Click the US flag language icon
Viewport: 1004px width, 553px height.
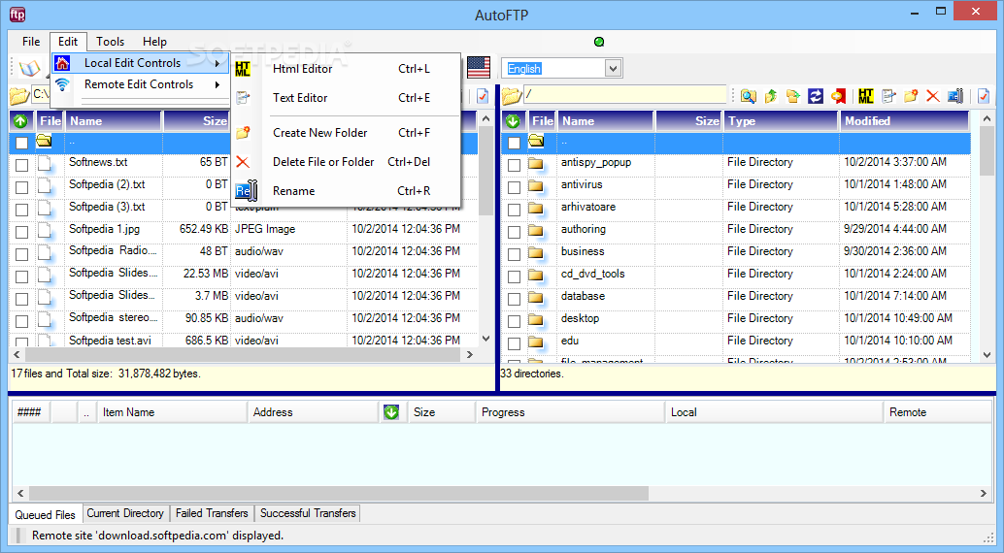coord(479,68)
